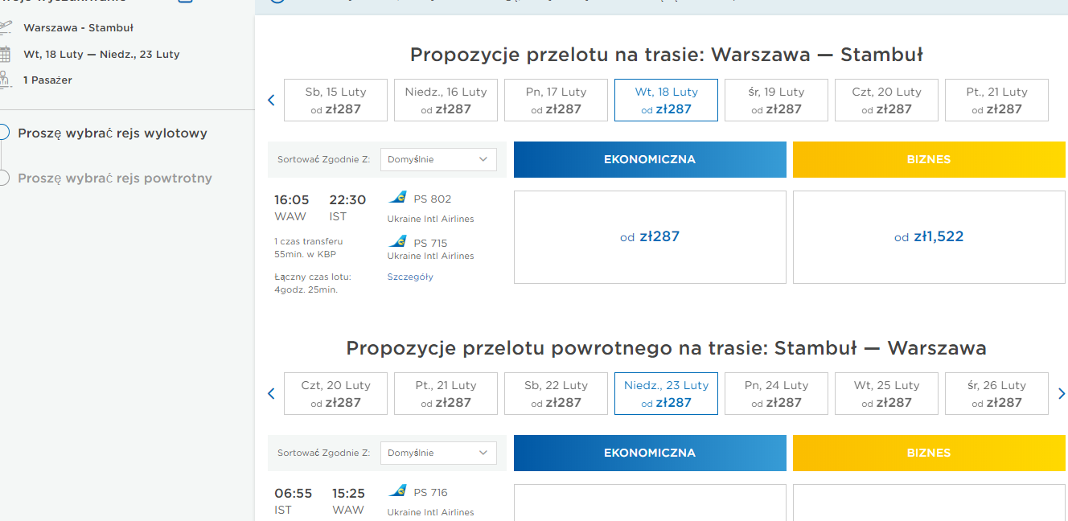Show later return dates with right arrow
1068x521 pixels.
point(1062,394)
